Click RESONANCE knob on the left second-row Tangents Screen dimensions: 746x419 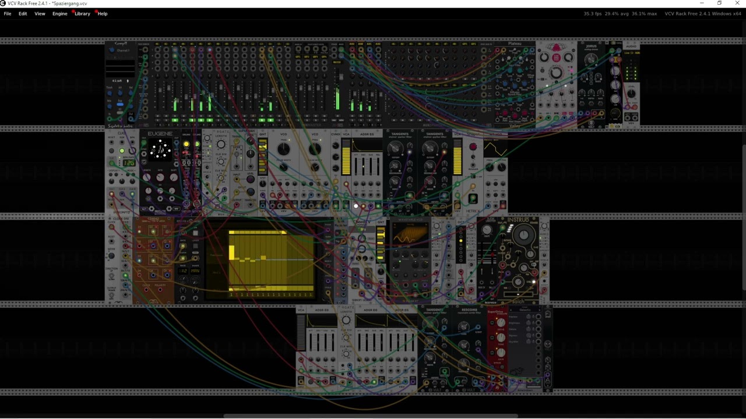tap(396, 166)
